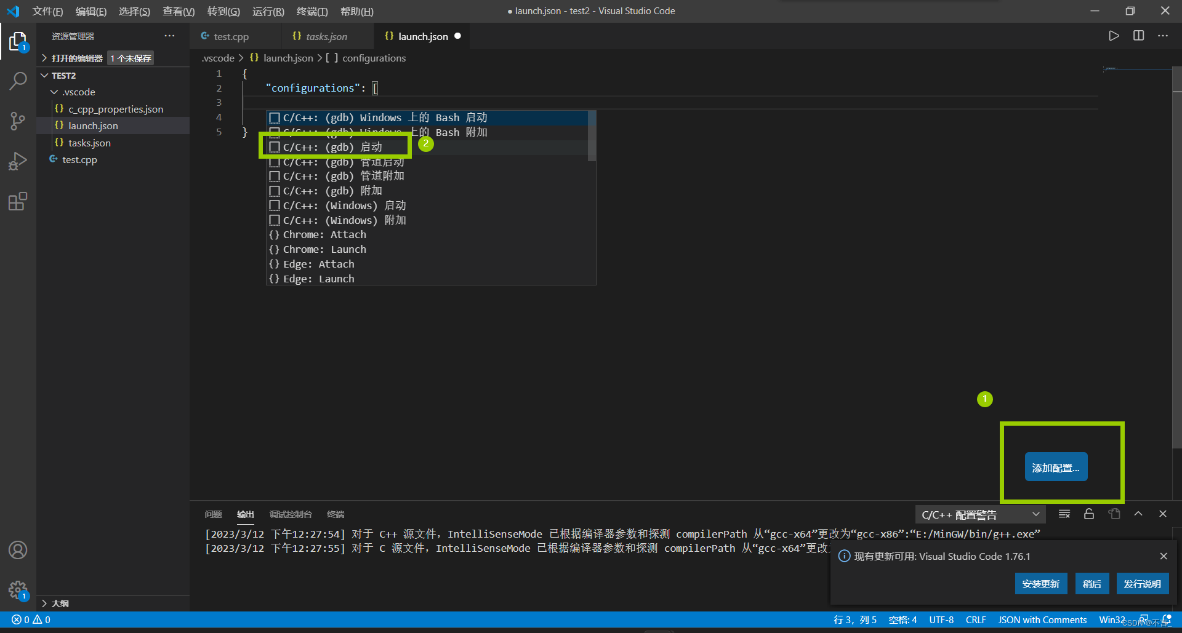
Task: Open the 帮助 menu
Action: click(x=357, y=11)
